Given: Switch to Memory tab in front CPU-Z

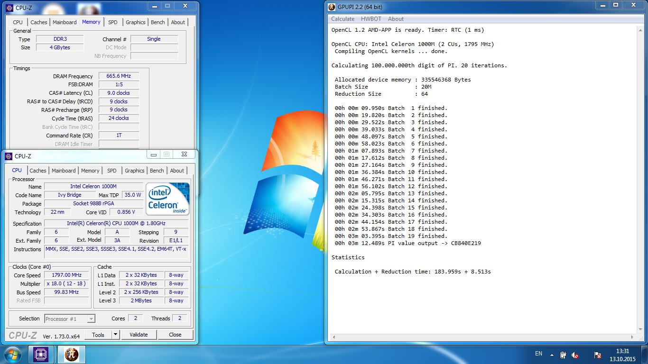Looking at the screenshot, I should coord(90,171).
